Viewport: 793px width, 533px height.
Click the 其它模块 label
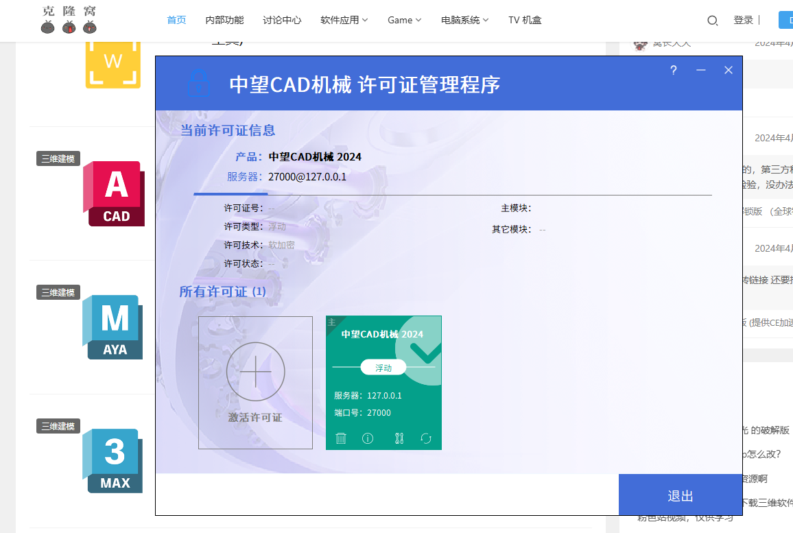click(x=511, y=229)
